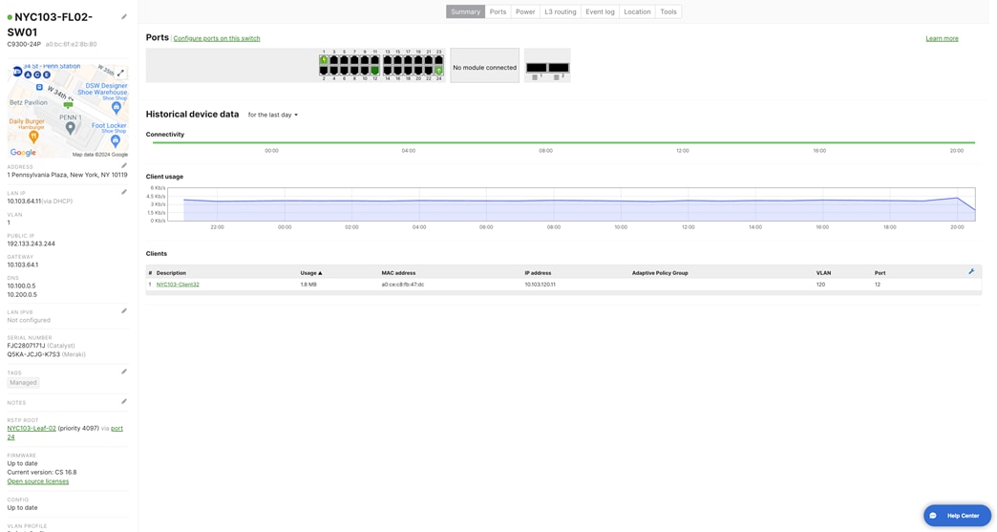Select switch port 22

428,71
